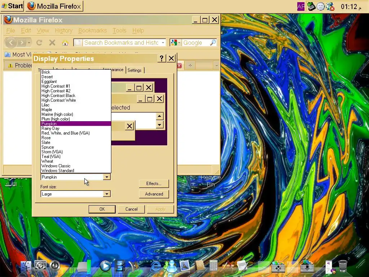This screenshot has height=277, width=369.
Task: Open System Preferences gear in dock
Action: point(40,266)
